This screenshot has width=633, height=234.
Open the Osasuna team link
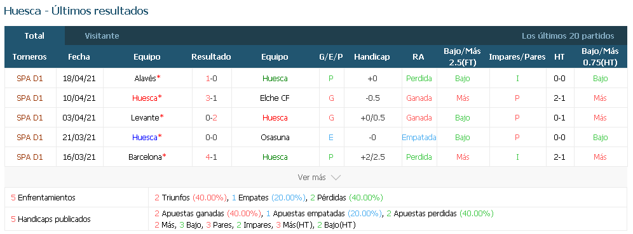(275, 138)
